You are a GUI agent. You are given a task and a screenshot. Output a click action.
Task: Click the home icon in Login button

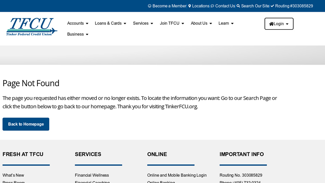pyautogui.click(x=271, y=24)
